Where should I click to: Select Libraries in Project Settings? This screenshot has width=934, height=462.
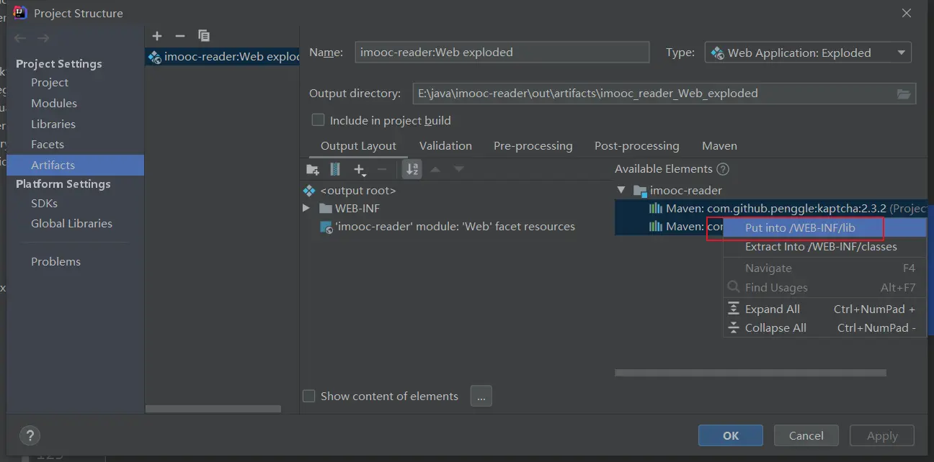coord(53,124)
